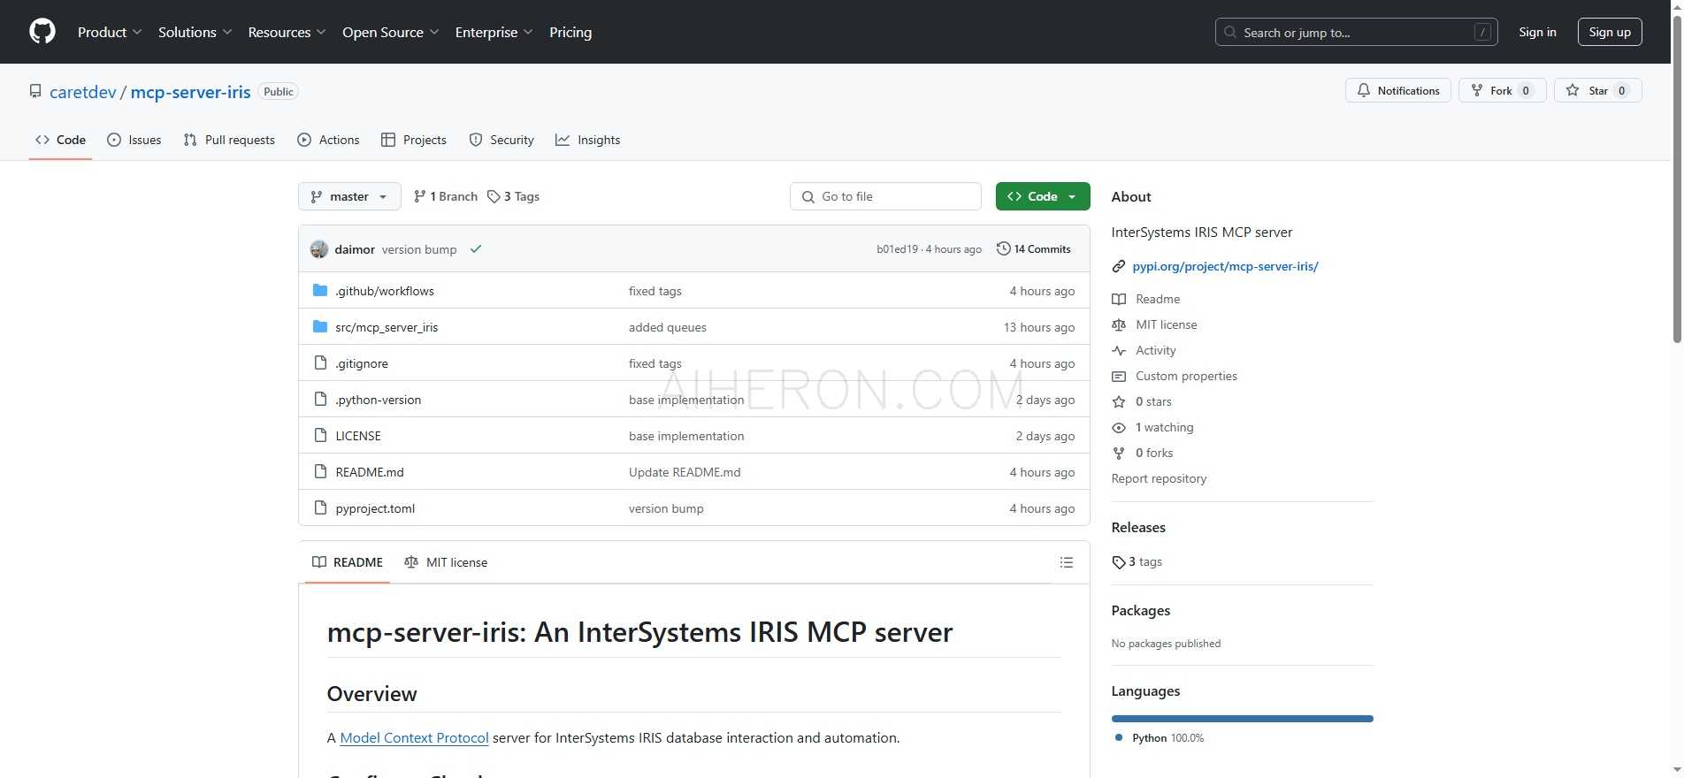Screen dimensions: 1684x778
Task: Click the 1 Branch link
Action: click(446, 196)
